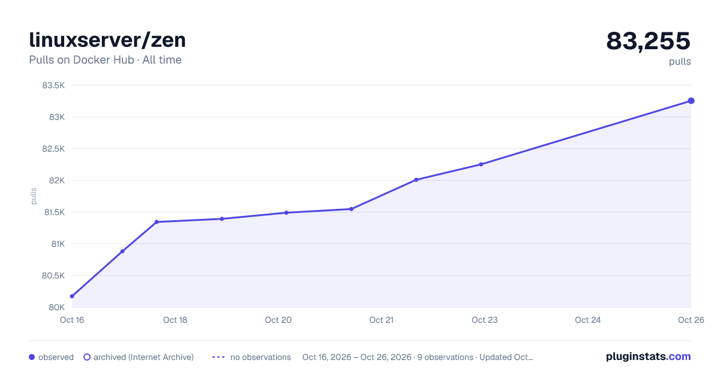This screenshot has height=378, width=720.
Task: Click the linuxserver/zen chart title
Action: (107, 40)
